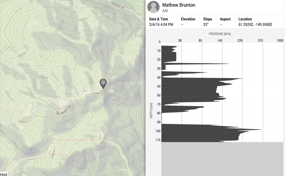Click the depth tick label 100
The image size is (285, 176).
[158, 131]
